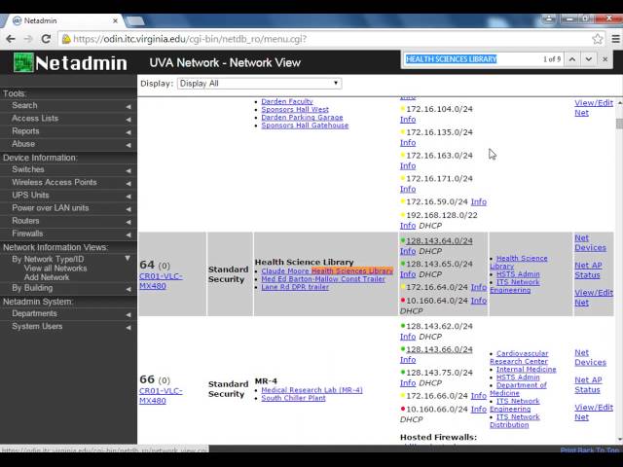
Task: Select View all Networks
Action: [x=55, y=269]
